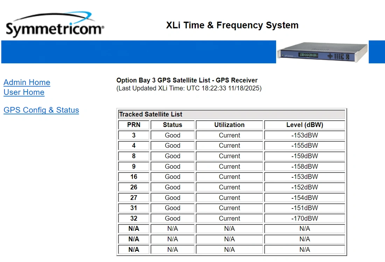The image size is (385, 262).
Task: Open the Admin Home link
Action: [27, 83]
